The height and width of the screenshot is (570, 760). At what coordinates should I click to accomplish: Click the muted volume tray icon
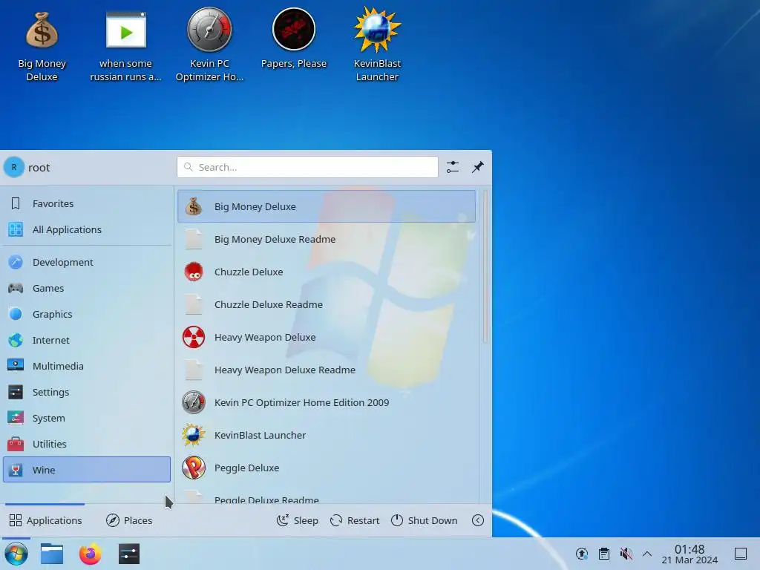coord(626,554)
